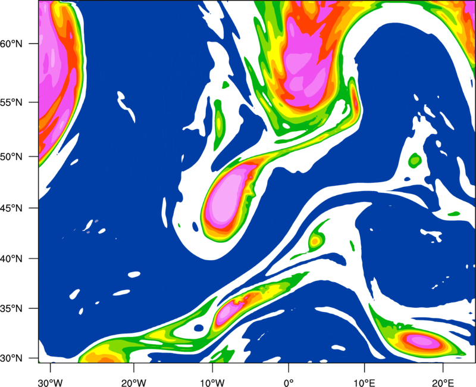Image resolution: width=476 pixels, height=387 pixels.
Task: Click the 30°W longitude label
Action: [x=51, y=383]
